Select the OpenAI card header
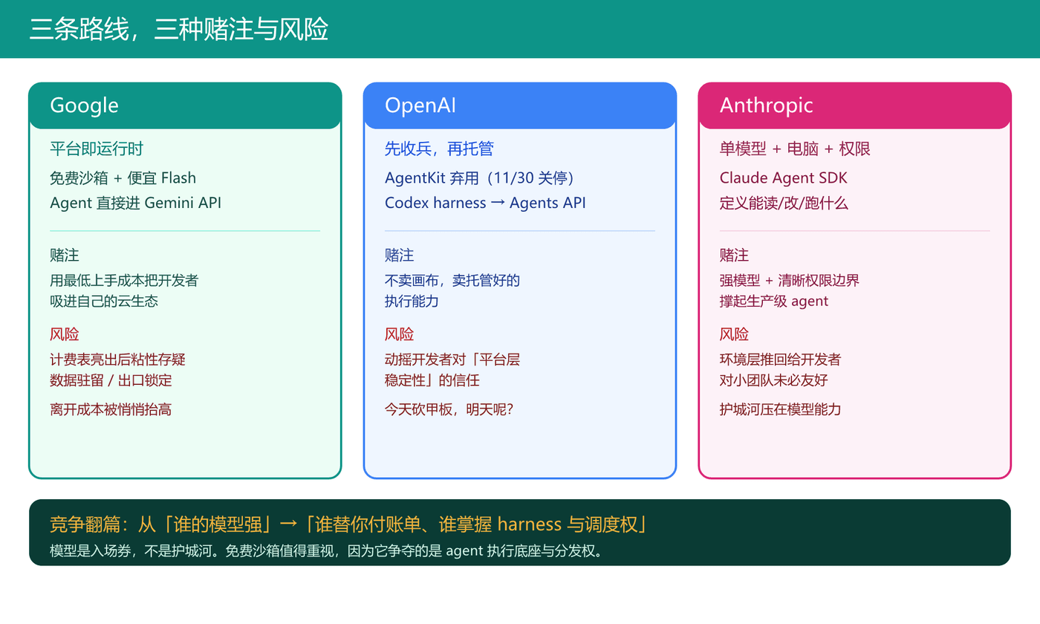This screenshot has height=624, width=1040. pos(520,105)
